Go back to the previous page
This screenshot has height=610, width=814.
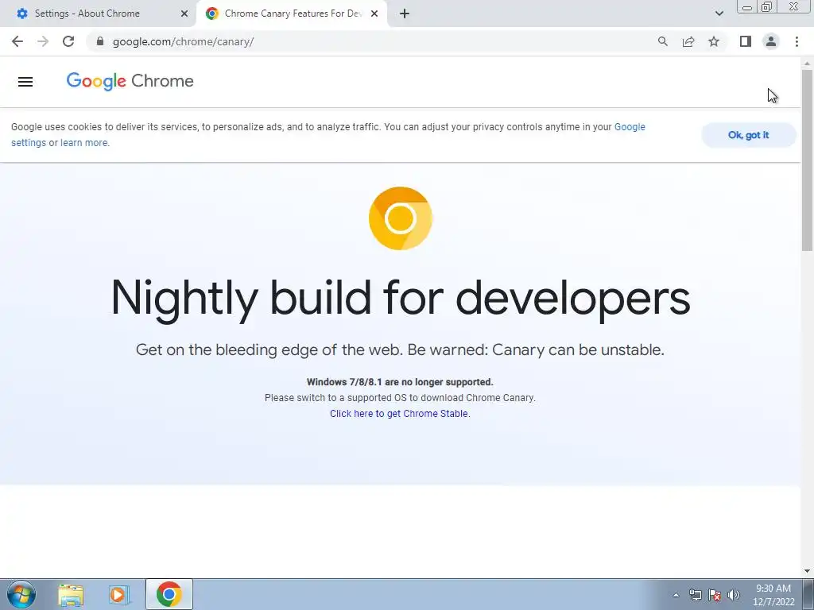[x=17, y=41]
